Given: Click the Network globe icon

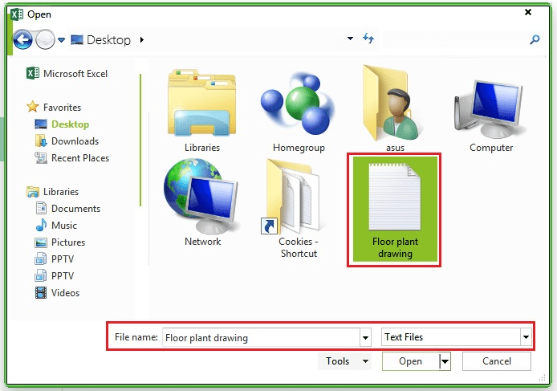Looking at the screenshot, I should point(201,195).
